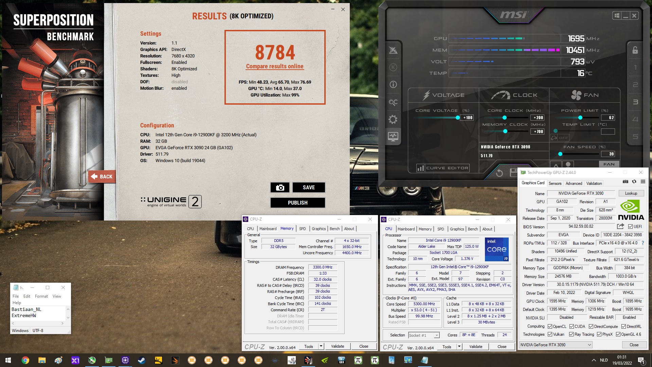Toggle CUDA checkbox in GPU-Z
The width and height of the screenshot is (652, 367).
(572, 327)
